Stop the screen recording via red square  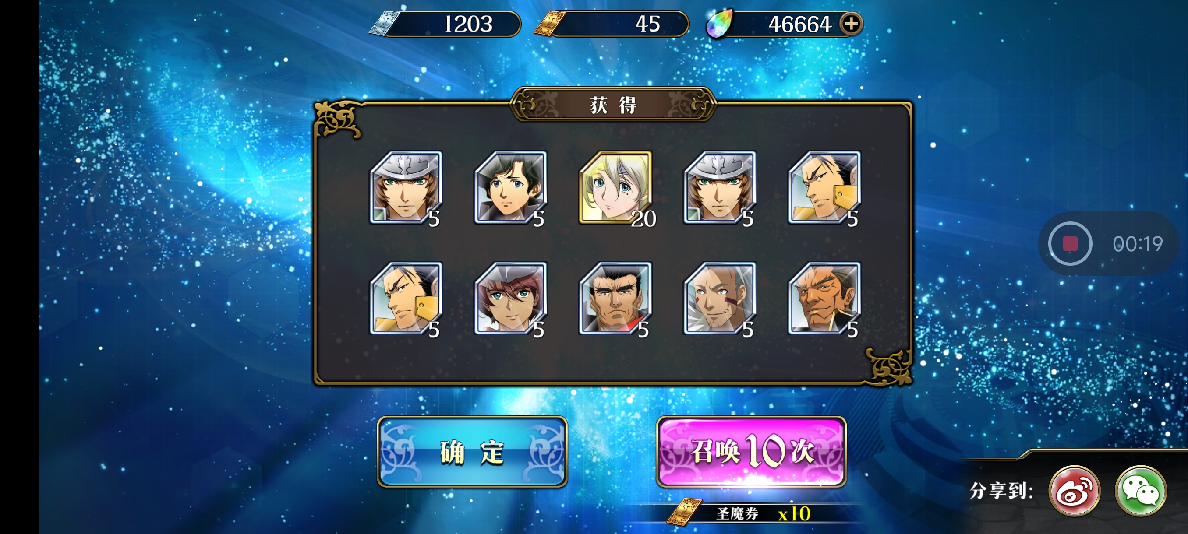coord(1070,243)
